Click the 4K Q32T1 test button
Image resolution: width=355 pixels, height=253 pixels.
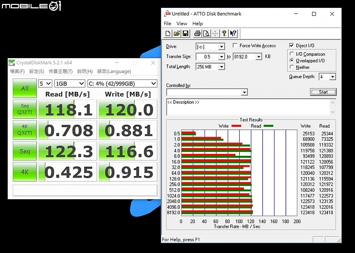(x=25, y=130)
